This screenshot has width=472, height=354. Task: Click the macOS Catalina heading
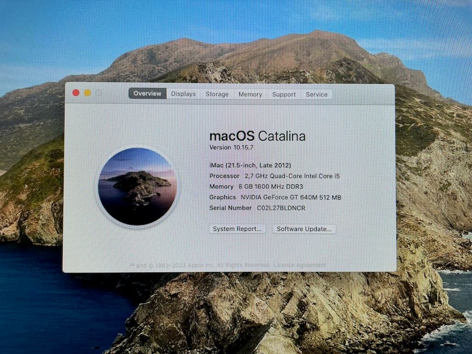click(257, 136)
